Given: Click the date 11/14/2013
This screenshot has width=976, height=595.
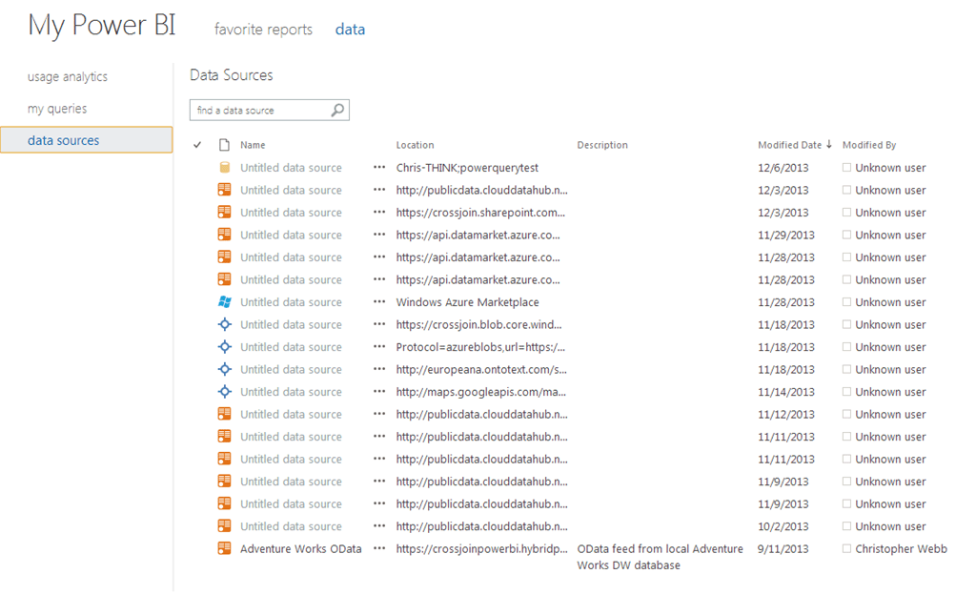Looking at the screenshot, I should tap(786, 392).
